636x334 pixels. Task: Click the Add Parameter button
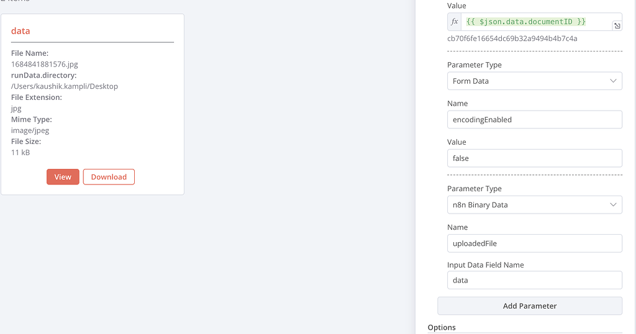point(530,306)
